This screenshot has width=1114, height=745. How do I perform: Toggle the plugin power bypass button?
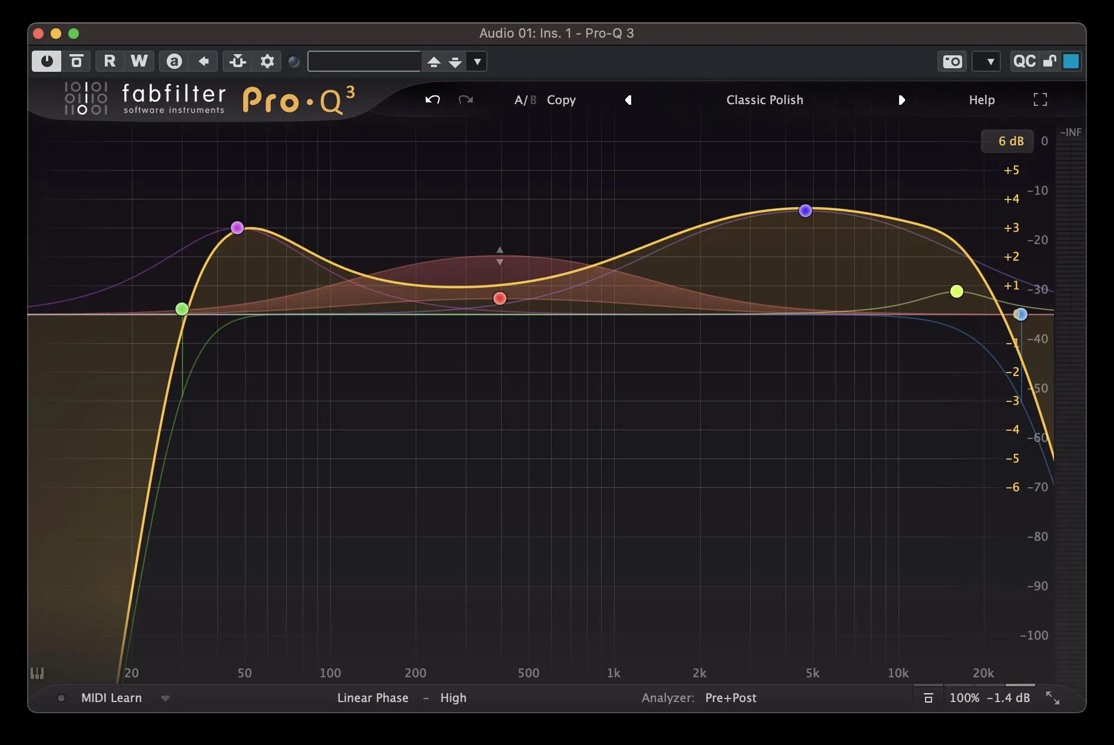point(47,61)
